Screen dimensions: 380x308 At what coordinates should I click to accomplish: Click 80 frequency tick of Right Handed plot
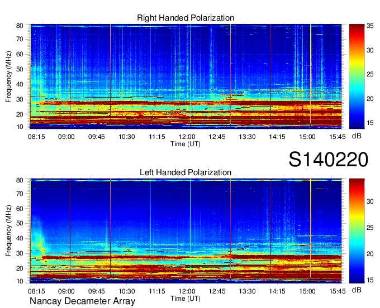coord(20,26)
